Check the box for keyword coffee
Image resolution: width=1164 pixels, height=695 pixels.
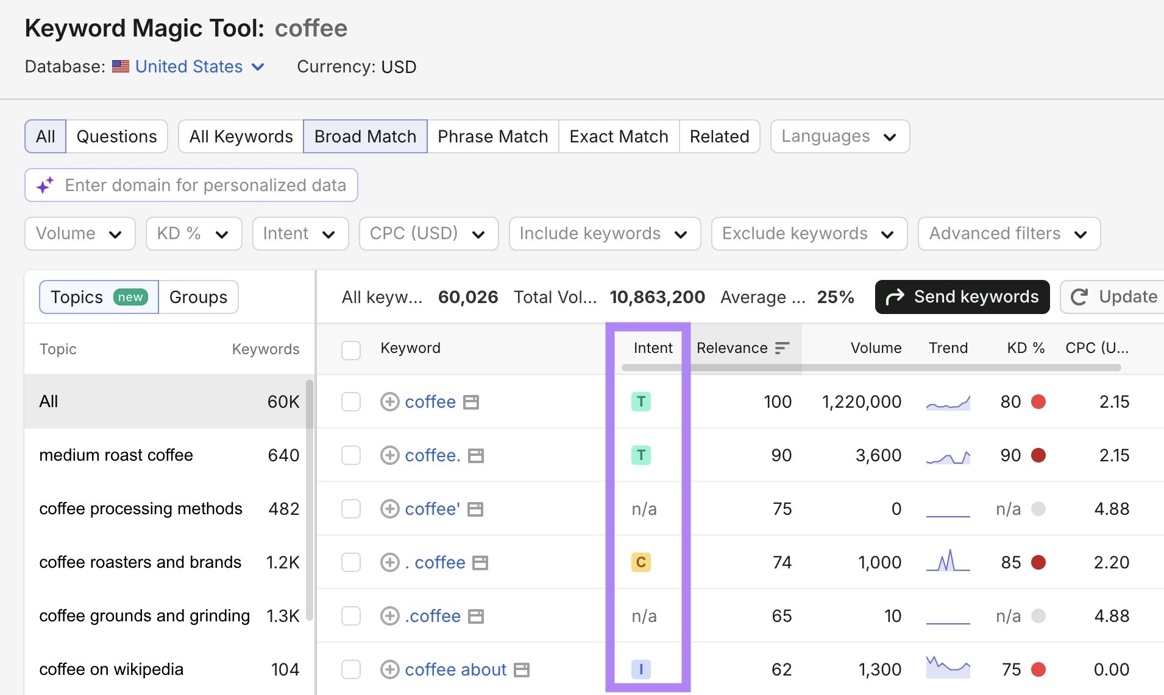[351, 402]
